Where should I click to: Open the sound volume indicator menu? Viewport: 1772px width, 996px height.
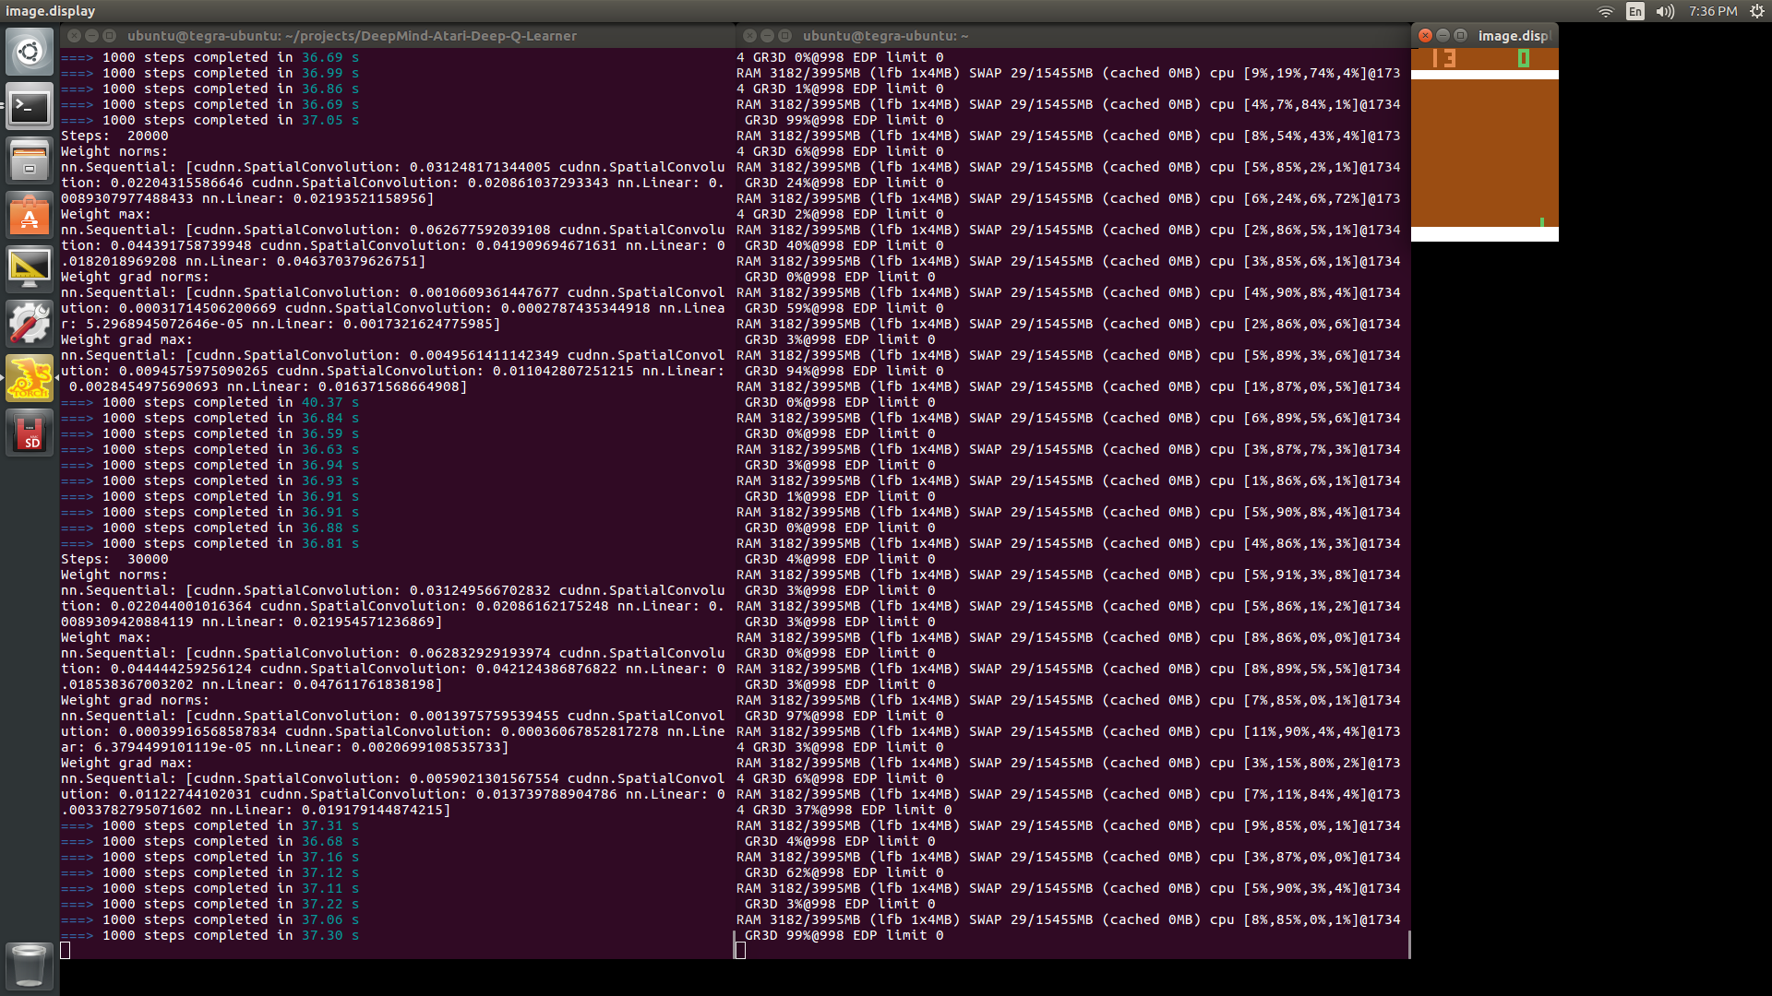click(1665, 11)
